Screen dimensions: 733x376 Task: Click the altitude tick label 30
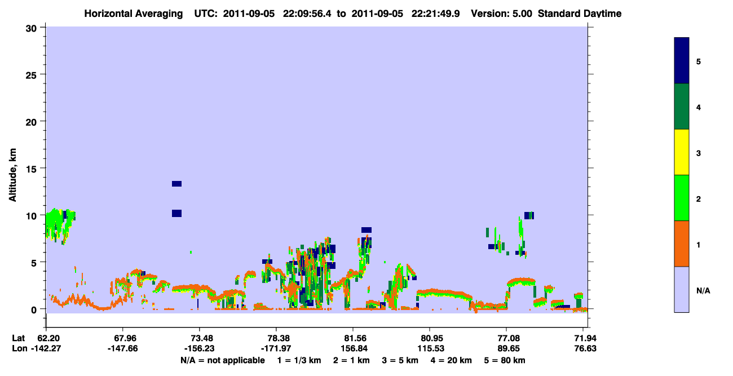(33, 27)
